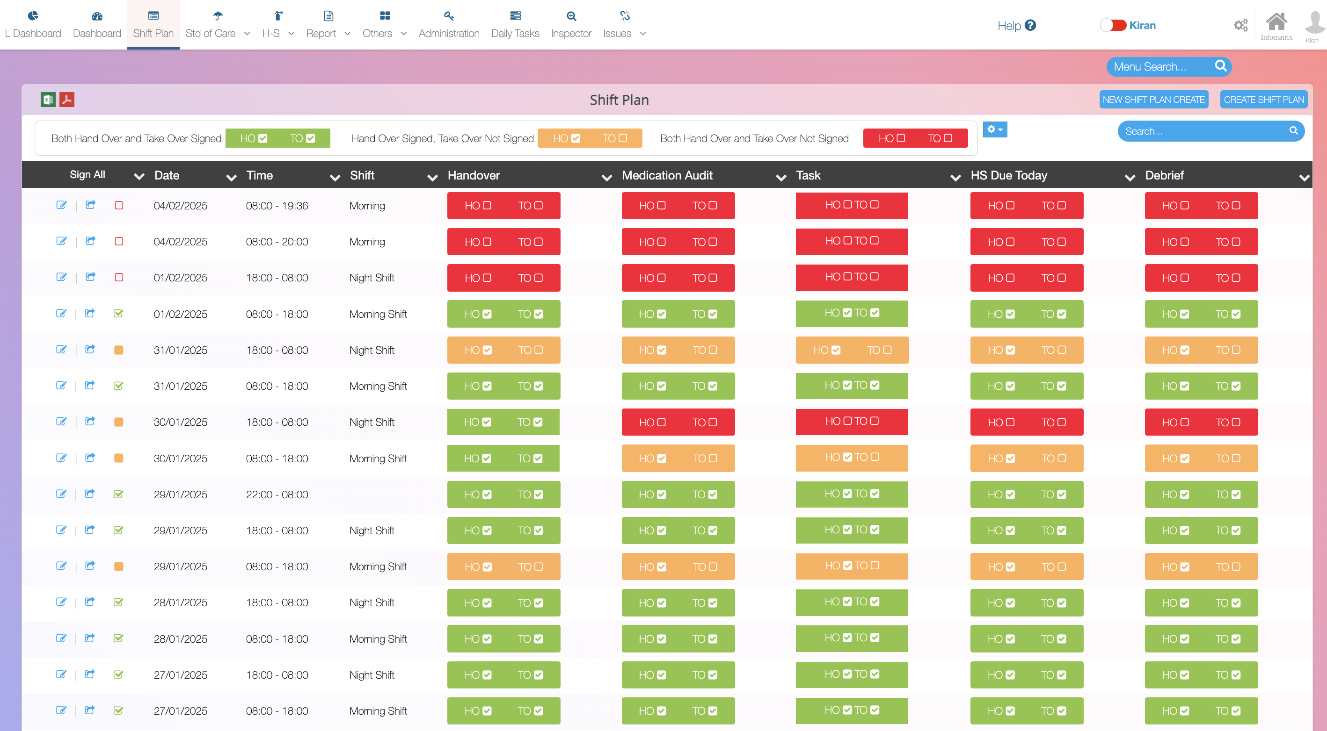Click Sign All column header
This screenshot has width=1327, height=731.
pos(87,174)
